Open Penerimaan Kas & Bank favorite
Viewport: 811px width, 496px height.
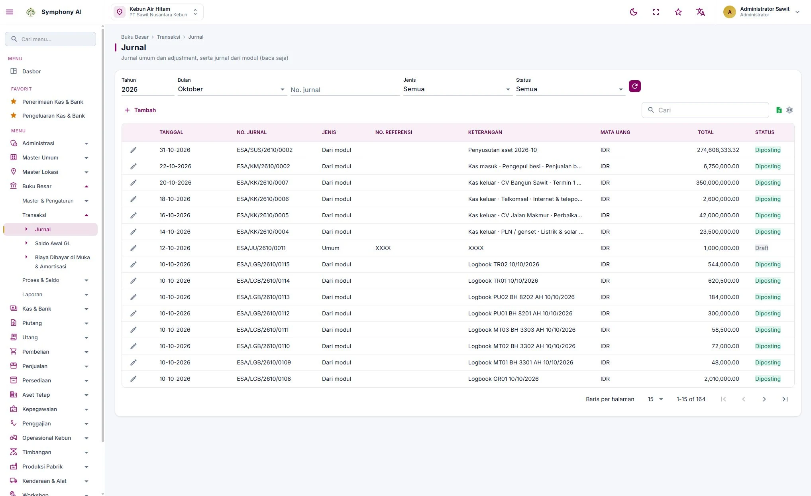(50, 102)
